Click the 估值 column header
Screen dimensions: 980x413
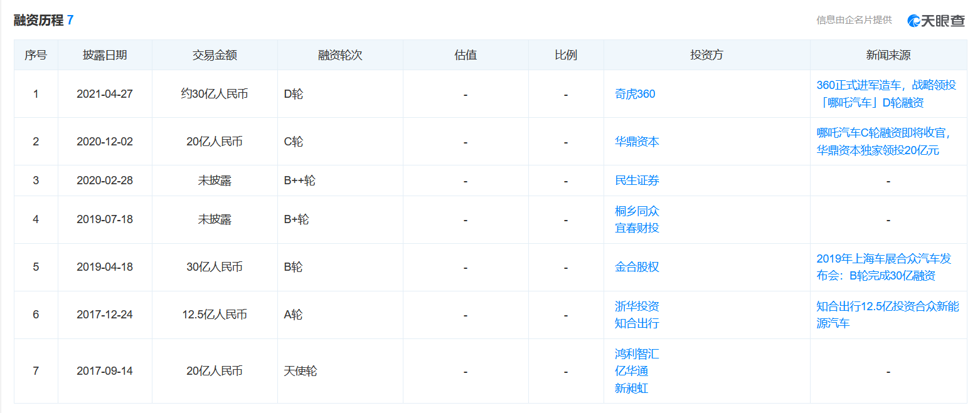pos(466,55)
